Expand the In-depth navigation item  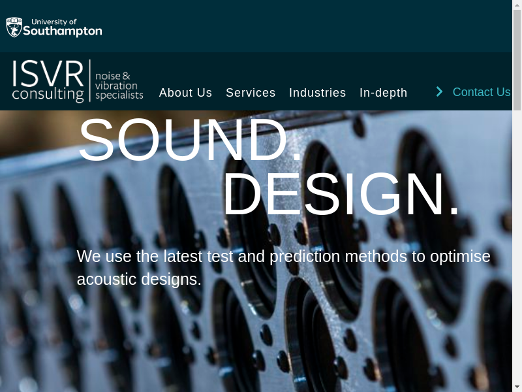click(383, 93)
